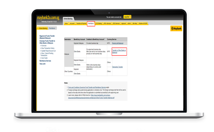Open the Approval tab
The width and height of the screenshot is (214, 132).
tap(123, 24)
